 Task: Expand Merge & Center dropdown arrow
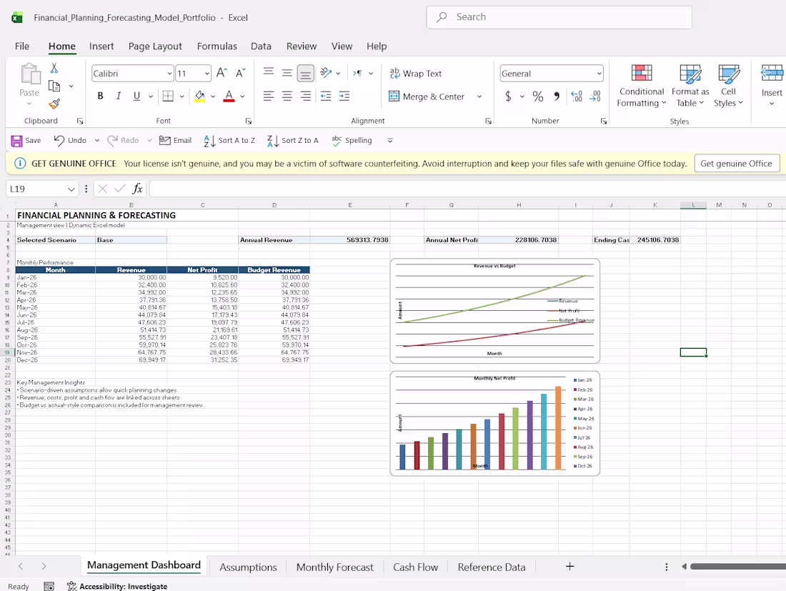(x=479, y=96)
